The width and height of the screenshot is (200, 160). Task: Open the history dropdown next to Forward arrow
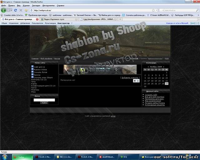pos(11,10)
